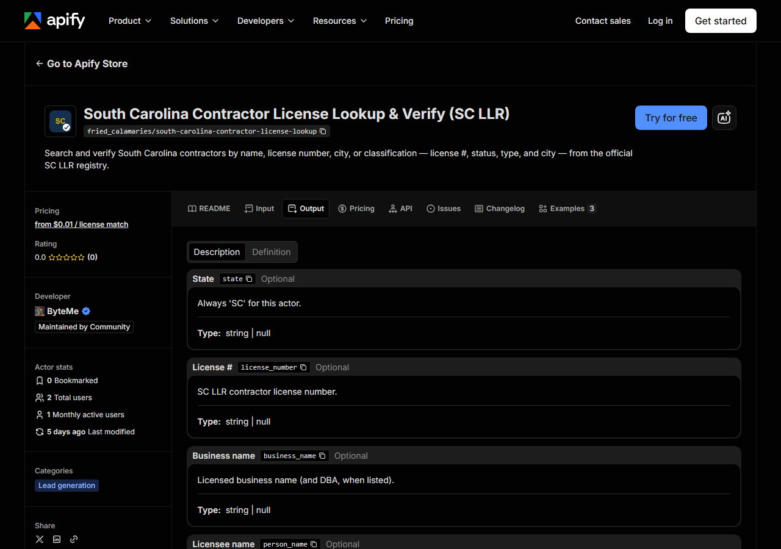Click the Licensed business name description text
The image size is (781, 549).
pos(296,480)
